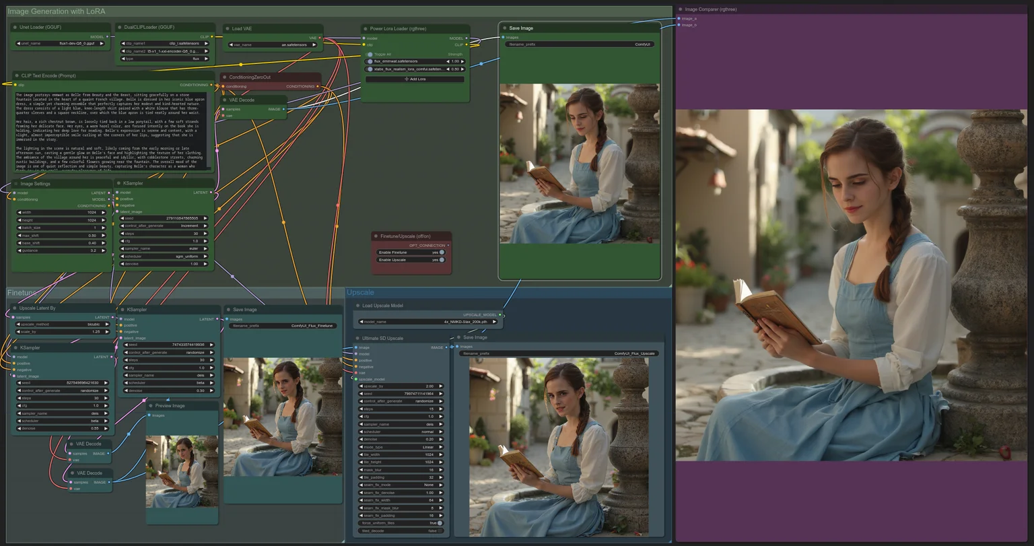Collapse the ConditioningZeroOut node via its title dot
The image size is (1034, 546).
[x=224, y=77]
